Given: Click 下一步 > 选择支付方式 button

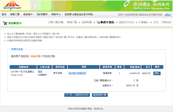Looking at the screenshot, I should (x=77, y=95).
